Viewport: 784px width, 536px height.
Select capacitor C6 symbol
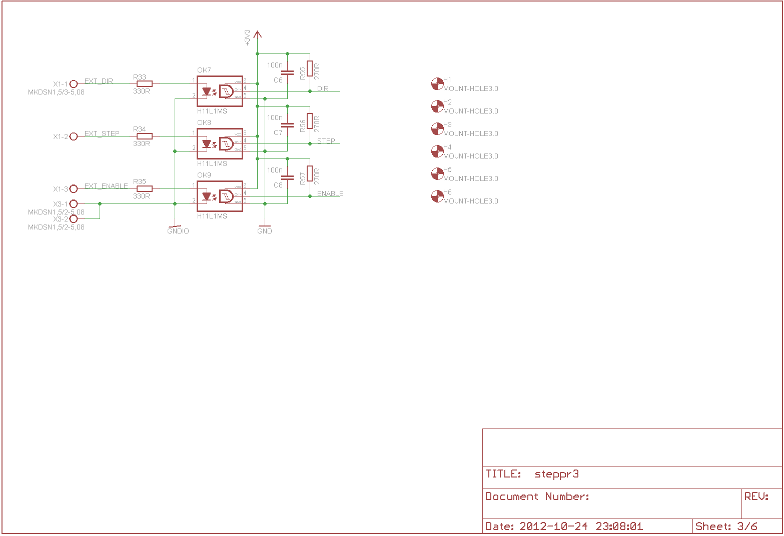(287, 73)
